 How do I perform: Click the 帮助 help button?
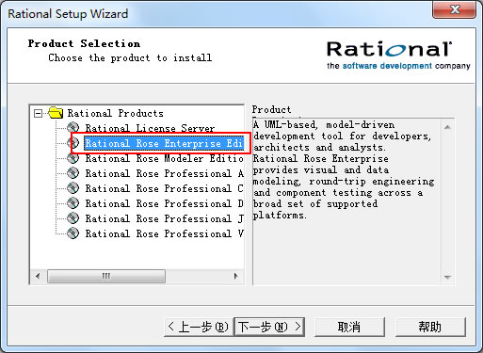430,327
